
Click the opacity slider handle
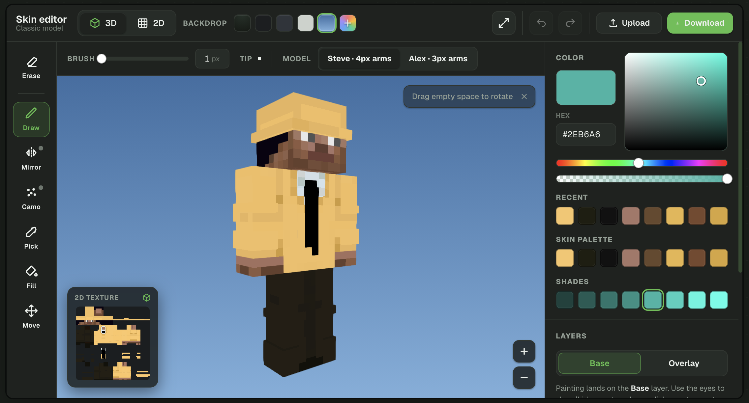727,179
